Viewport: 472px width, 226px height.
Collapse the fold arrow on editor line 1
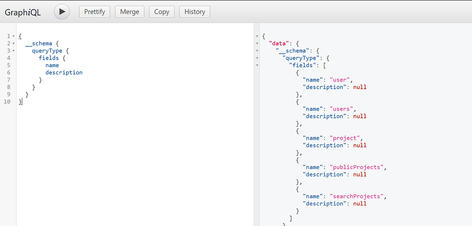(x=14, y=36)
